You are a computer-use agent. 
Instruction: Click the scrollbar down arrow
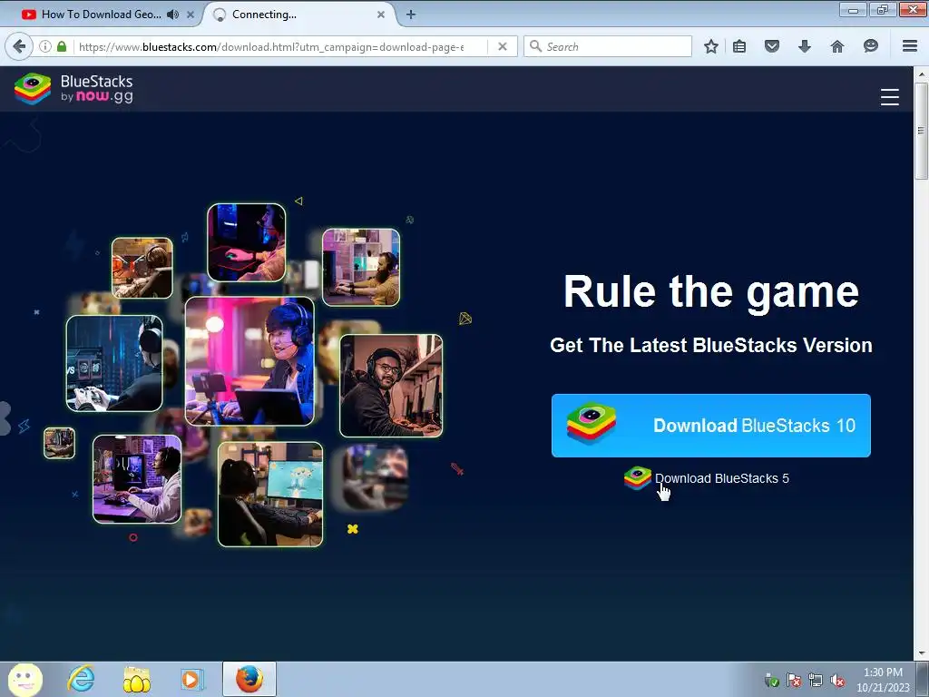[x=922, y=654]
